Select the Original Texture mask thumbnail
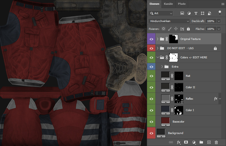Image resolution: width=226 pixels, height=146 pixels. pos(174,39)
